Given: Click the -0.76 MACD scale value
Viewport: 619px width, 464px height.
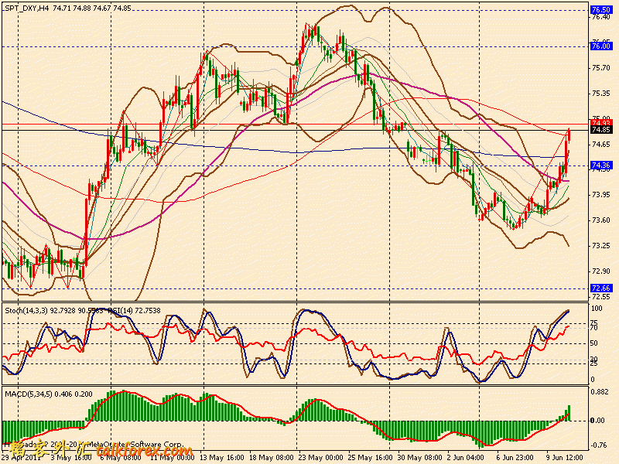Looking at the screenshot, I should point(599,445).
